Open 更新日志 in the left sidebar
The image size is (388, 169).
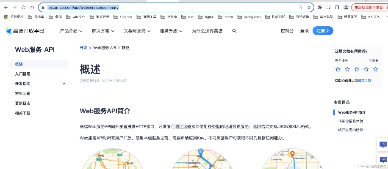22,103
